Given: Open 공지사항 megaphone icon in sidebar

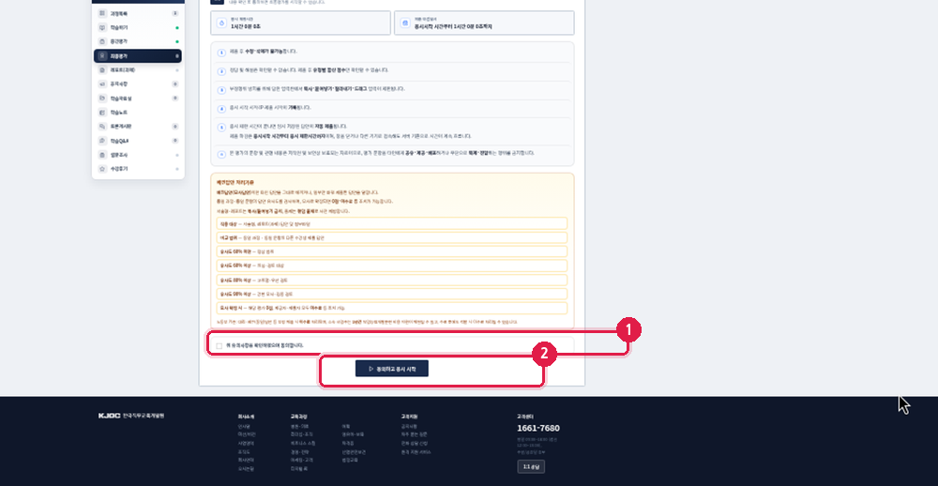Looking at the screenshot, I should point(102,84).
